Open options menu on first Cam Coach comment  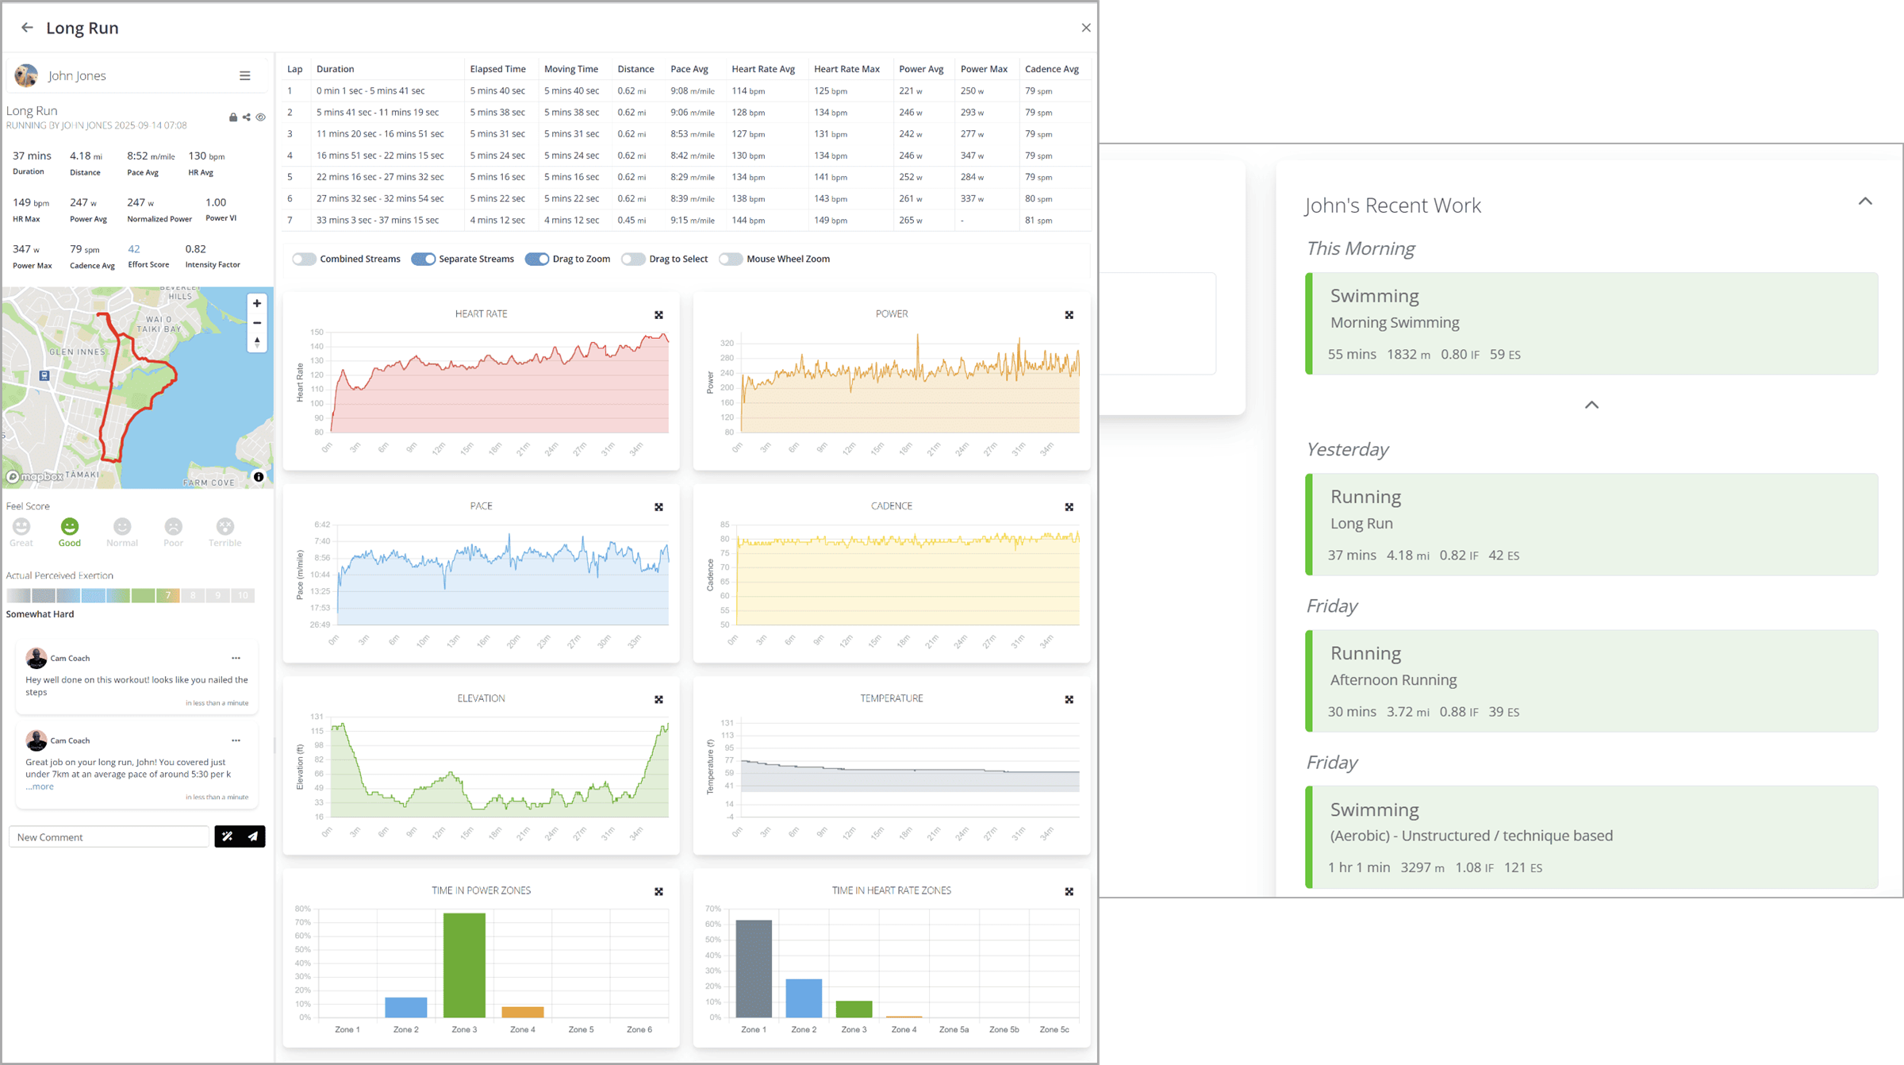pyautogui.click(x=236, y=658)
